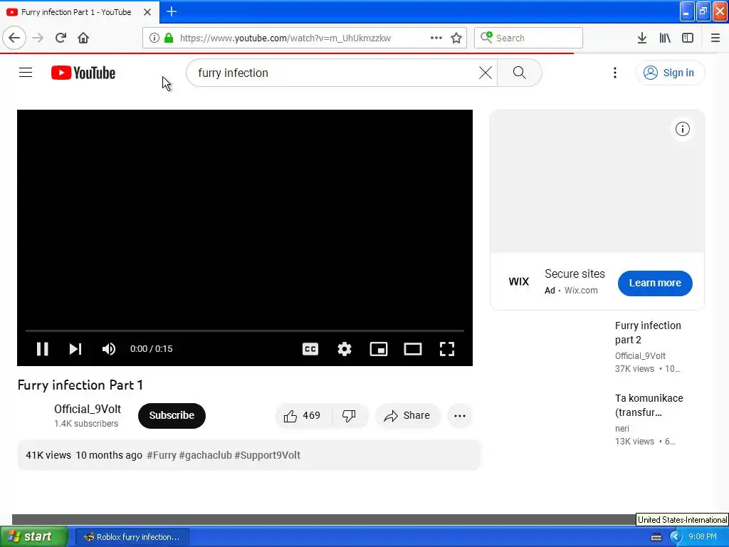Open the YouTube guide hamburger menu
Viewport: 729px width, 547px height.
[26, 73]
